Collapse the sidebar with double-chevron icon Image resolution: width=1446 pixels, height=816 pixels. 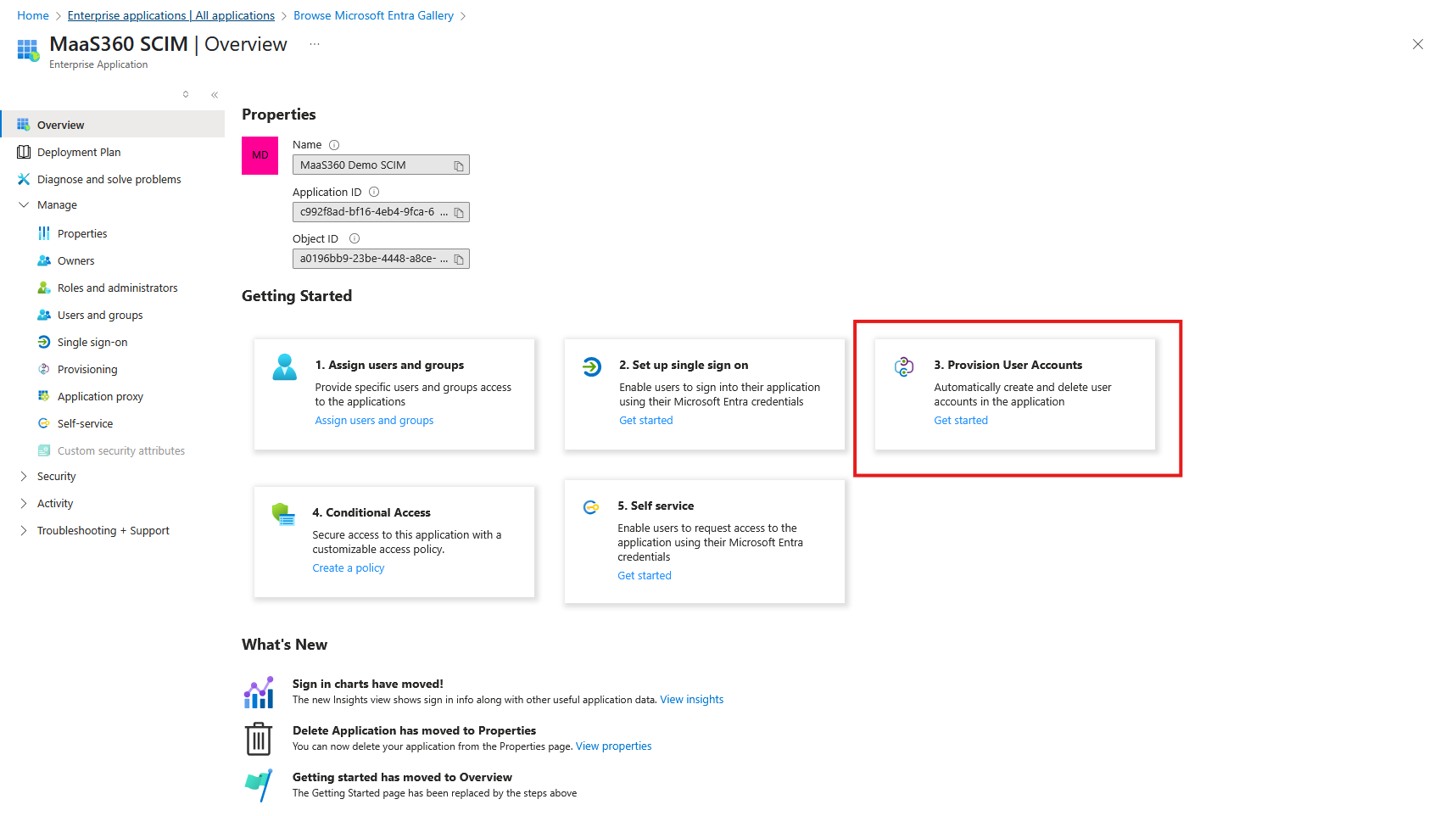215,95
